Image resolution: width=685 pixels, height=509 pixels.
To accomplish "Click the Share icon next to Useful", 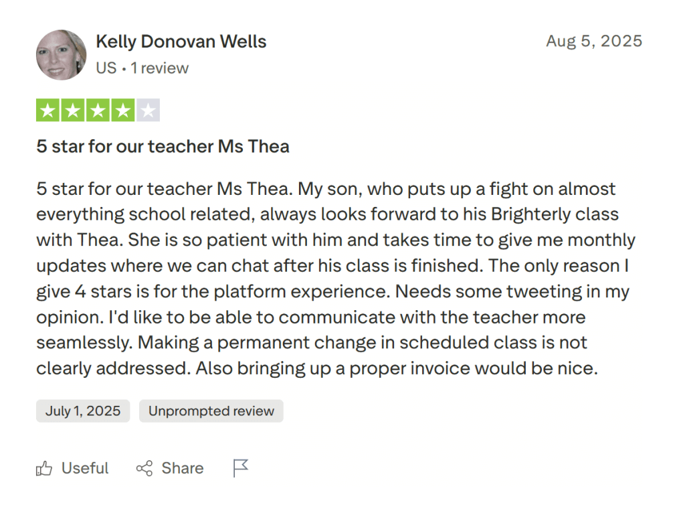I will [144, 468].
